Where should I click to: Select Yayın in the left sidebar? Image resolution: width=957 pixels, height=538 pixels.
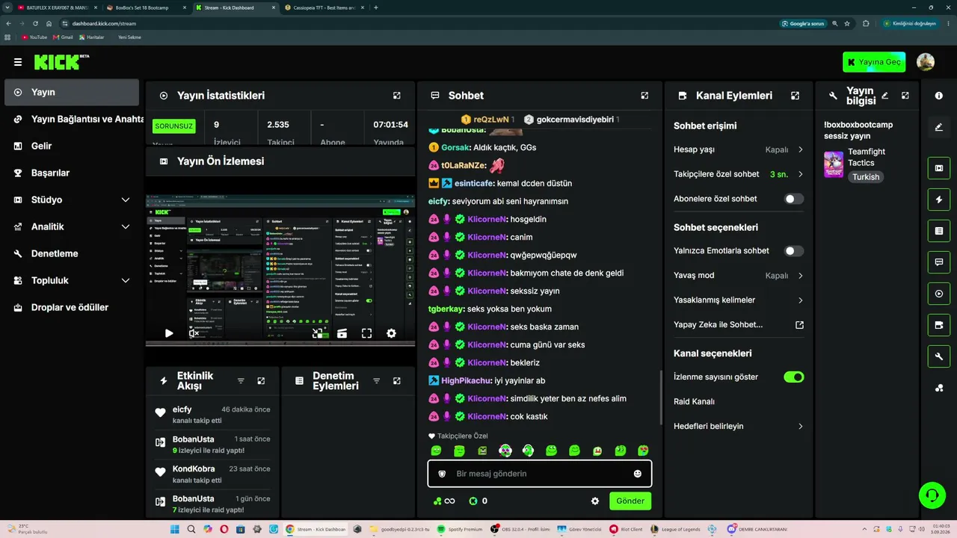click(72, 93)
